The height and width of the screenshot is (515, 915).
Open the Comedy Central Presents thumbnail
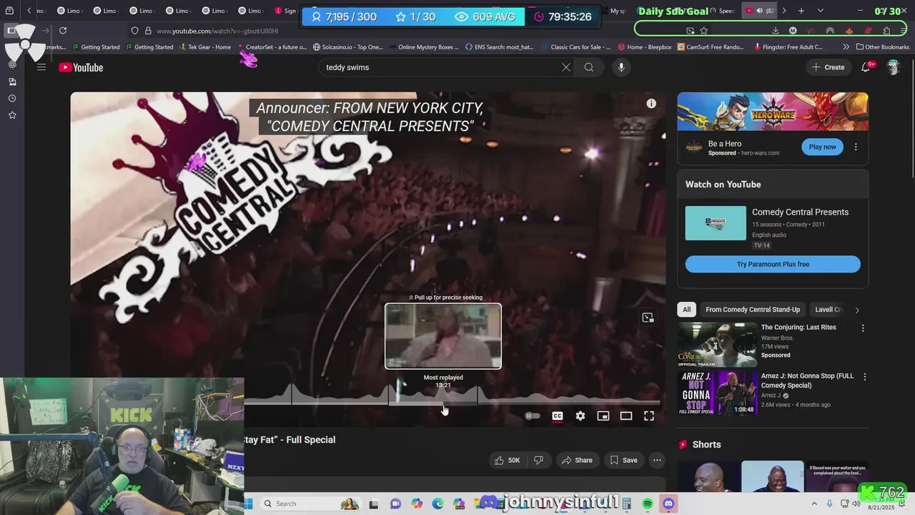tap(716, 223)
